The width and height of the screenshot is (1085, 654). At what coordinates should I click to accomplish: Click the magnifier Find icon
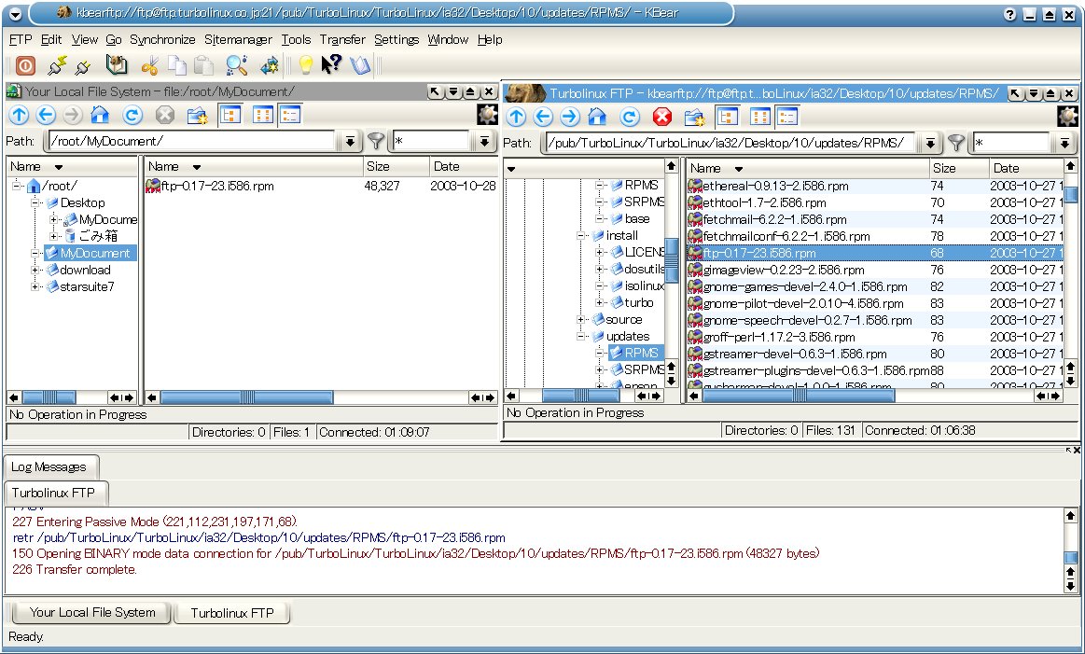[237, 65]
